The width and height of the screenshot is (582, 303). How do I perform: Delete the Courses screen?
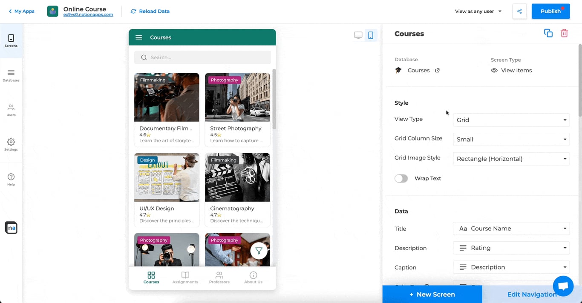[x=564, y=33]
